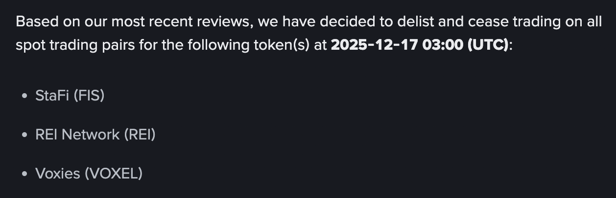Click the StaFi (FIS) list item

(x=70, y=96)
